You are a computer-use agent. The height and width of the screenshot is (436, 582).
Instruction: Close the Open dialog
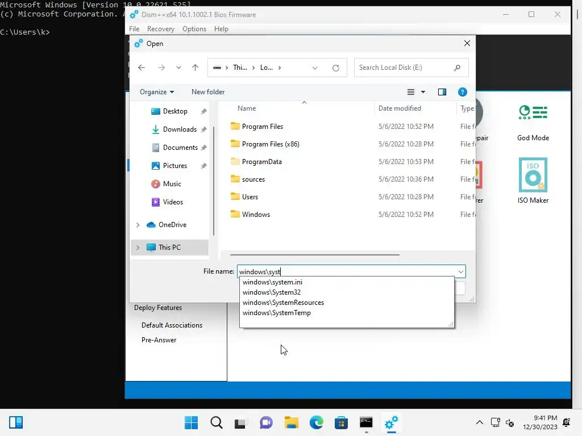(467, 43)
